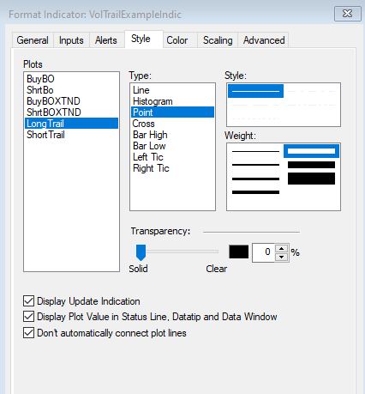Image resolution: width=365 pixels, height=394 pixels.
Task: Increase transparency percent with up arrow
Action: (x=282, y=248)
